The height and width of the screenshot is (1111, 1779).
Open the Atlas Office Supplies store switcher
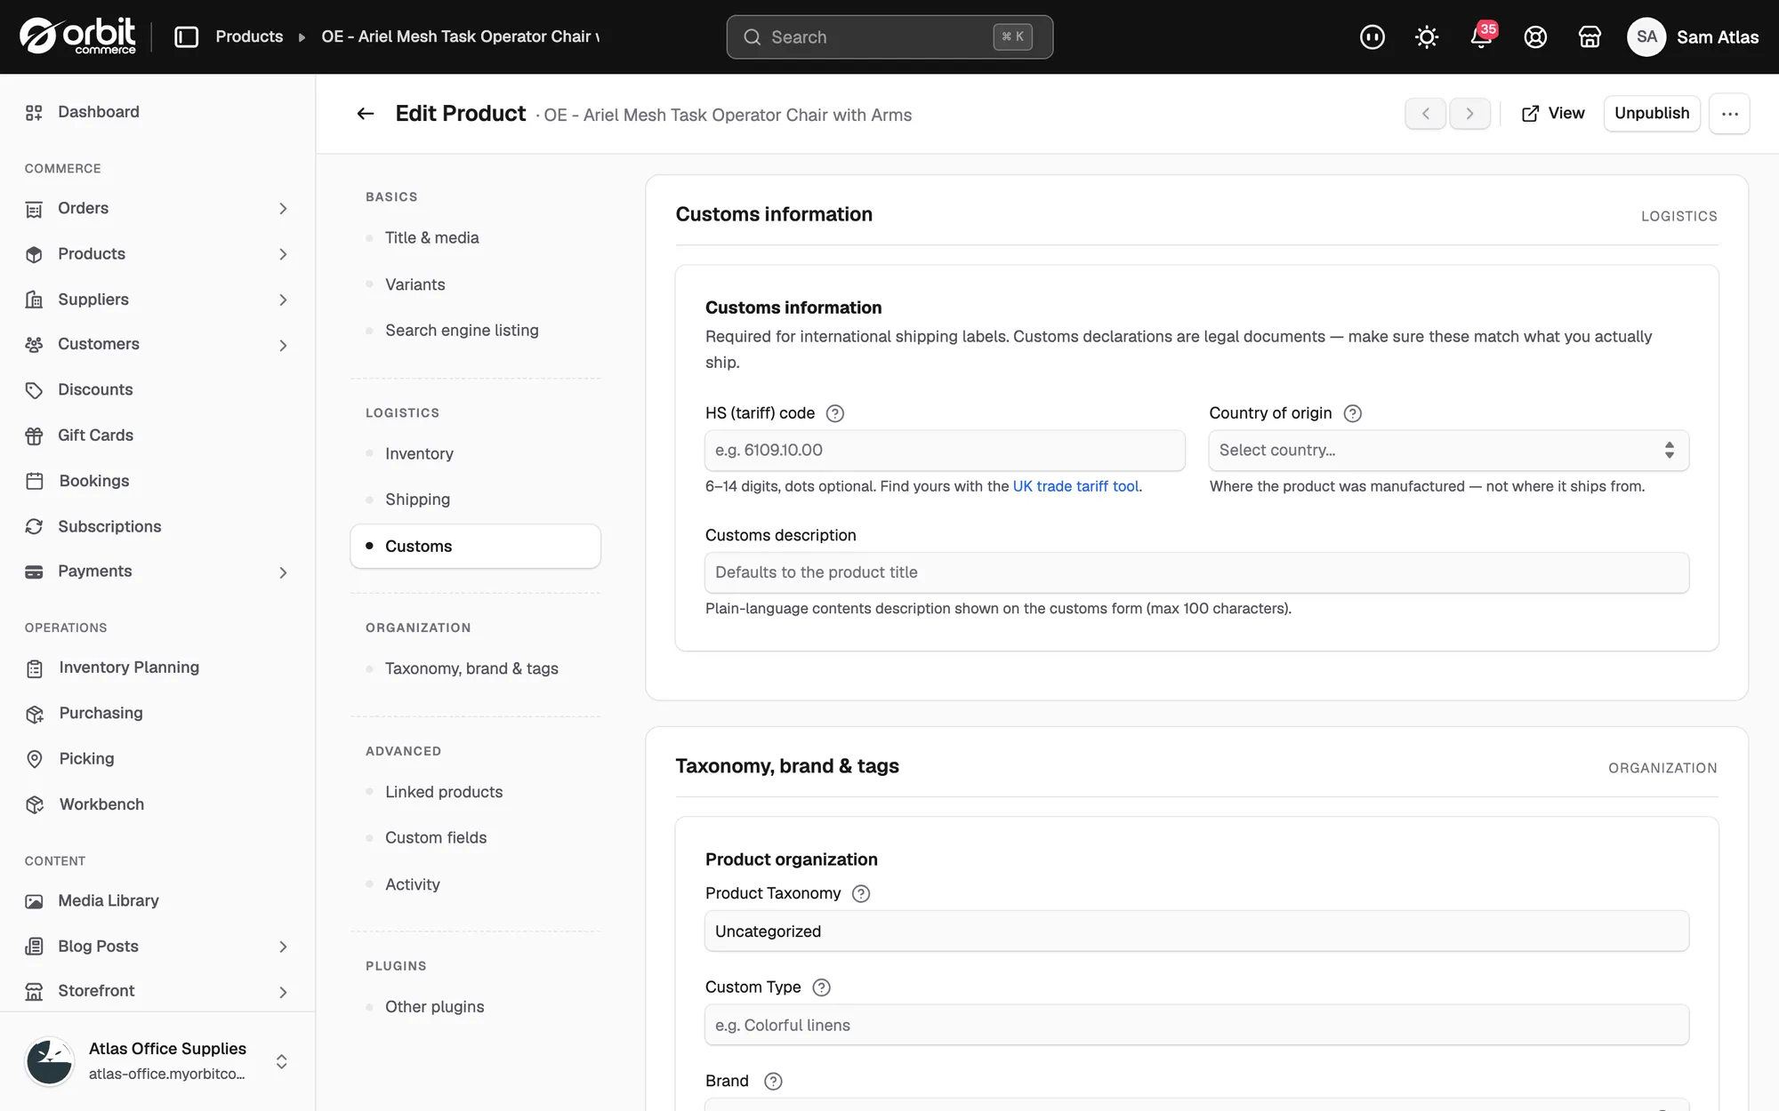coord(157,1061)
